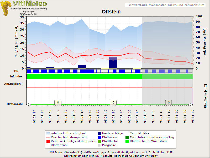This screenshot has height=158, width=210.
Task: Click the 25.10.26 date label
Action: pos(113,116)
